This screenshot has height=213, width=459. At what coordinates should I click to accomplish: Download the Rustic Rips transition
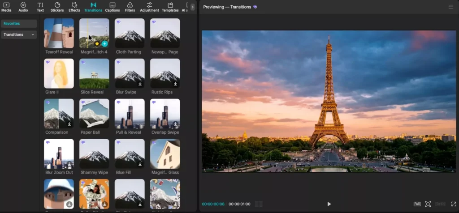175,84
